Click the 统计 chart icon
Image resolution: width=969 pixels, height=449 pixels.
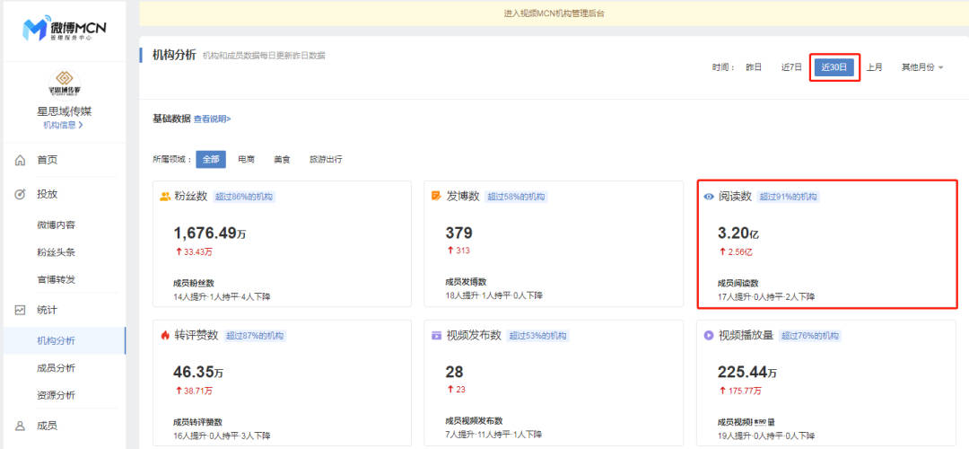coord(20,310)
